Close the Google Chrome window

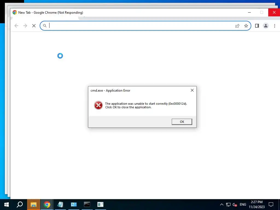[274, 12]
